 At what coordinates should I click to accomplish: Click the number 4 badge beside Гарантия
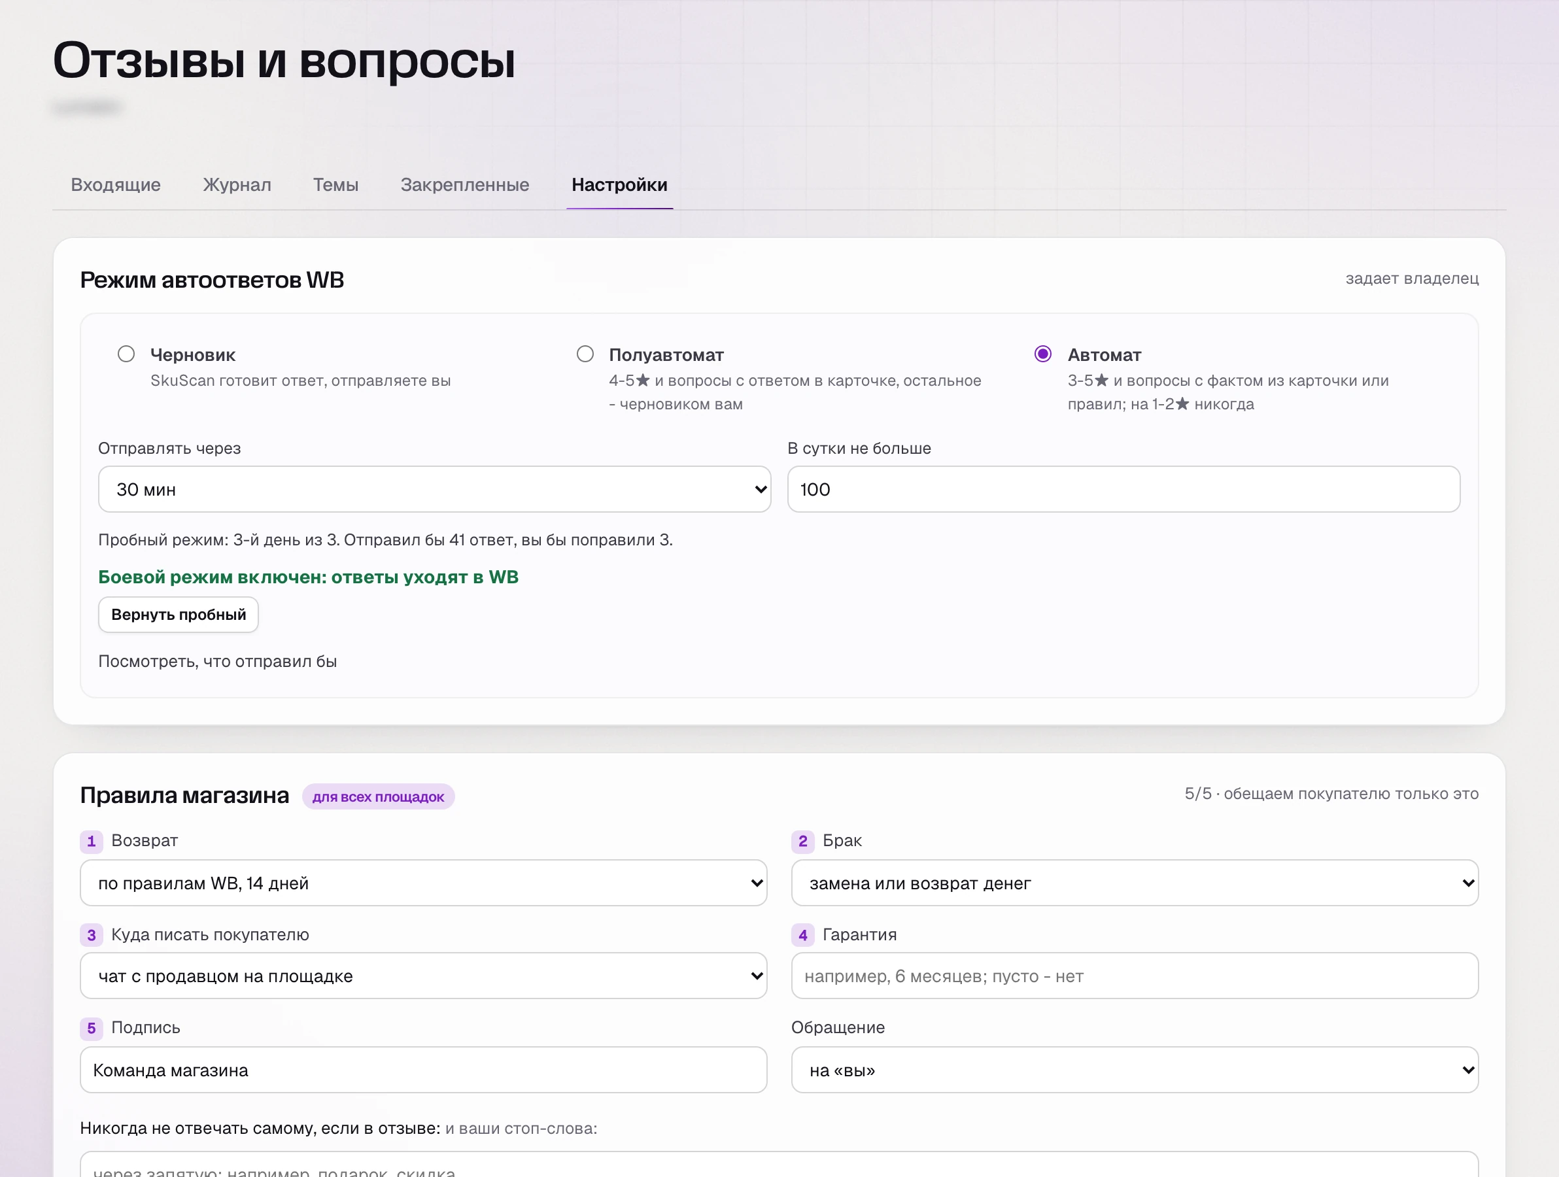(x=803, y=935)
